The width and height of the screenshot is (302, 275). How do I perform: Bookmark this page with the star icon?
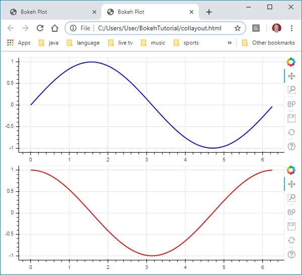coord(238,28)
